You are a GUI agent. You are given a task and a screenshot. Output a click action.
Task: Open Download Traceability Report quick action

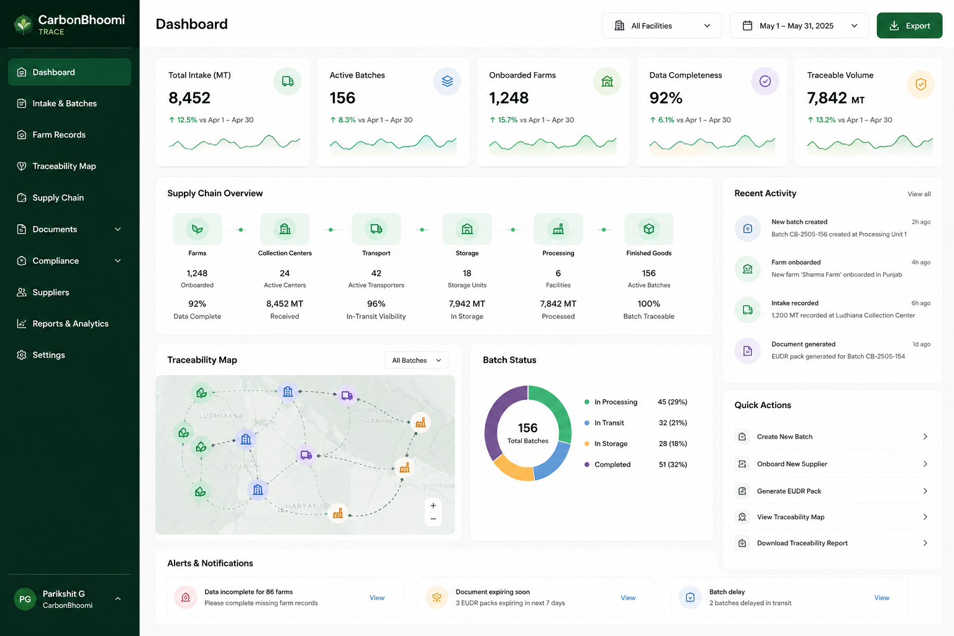[832, 543]
